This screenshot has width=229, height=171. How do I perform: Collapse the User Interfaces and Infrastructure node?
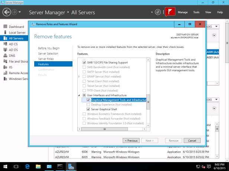(x=79, y=95)
